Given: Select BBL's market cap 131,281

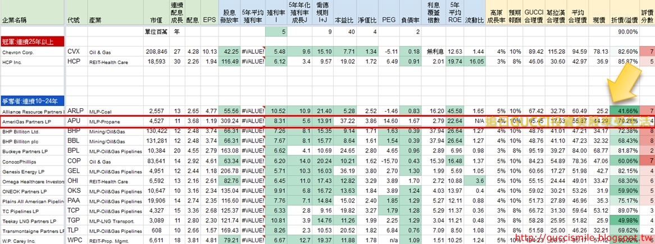Looking at the screenshot, I should coord(156,141).
